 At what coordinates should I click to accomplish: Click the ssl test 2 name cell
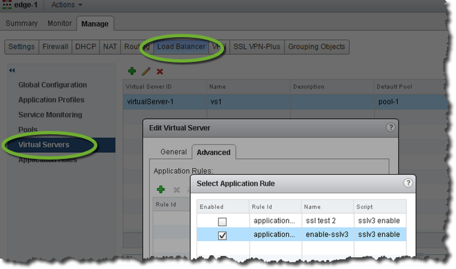pyautogui.click(x=327, y=221)
